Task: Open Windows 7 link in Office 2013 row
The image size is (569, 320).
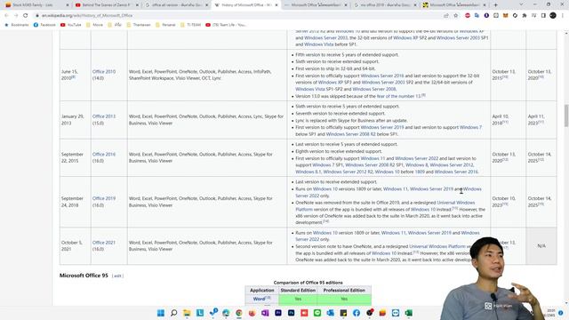Action: 470,127
